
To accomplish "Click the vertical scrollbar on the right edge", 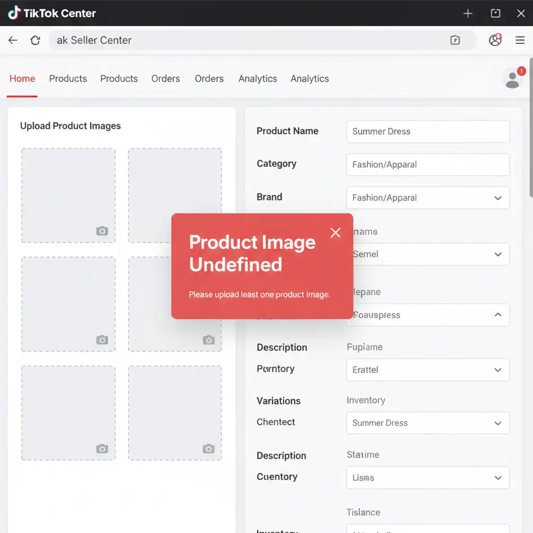I will pyautogui.click(x=530, y=156).
